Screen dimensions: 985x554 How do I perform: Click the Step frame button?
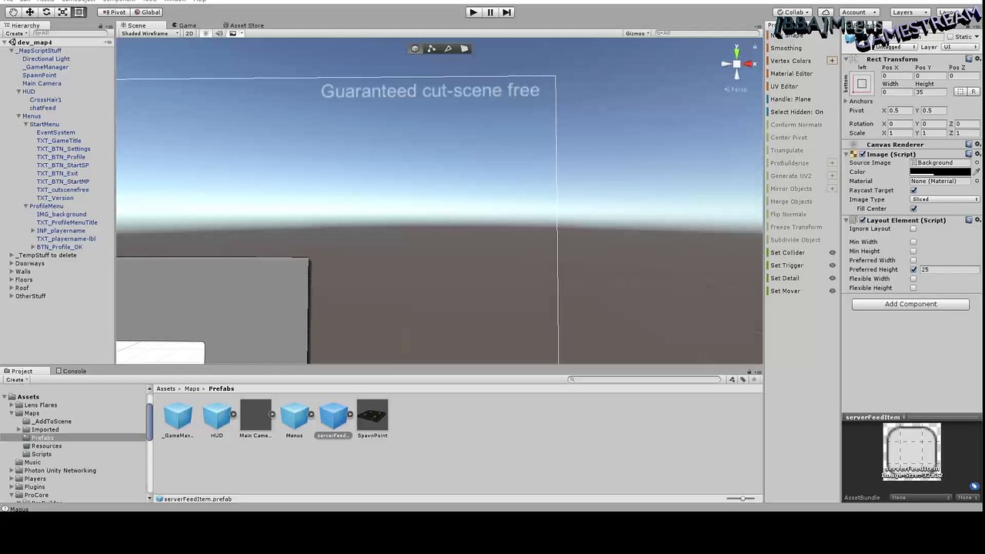506,12
